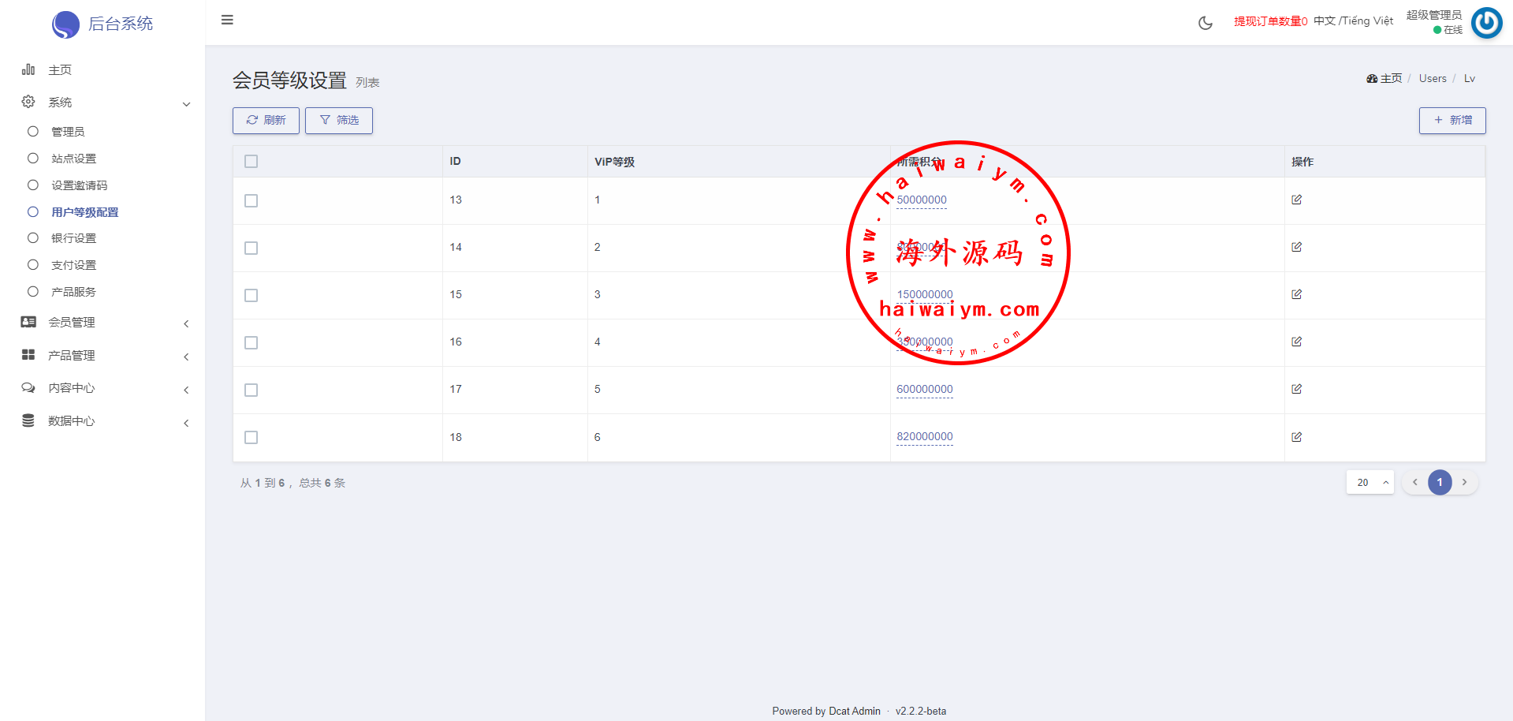This screenshot has width=1513, height=721.
Task: Select the checkbox for row ID 14
Action: [251, 248]
